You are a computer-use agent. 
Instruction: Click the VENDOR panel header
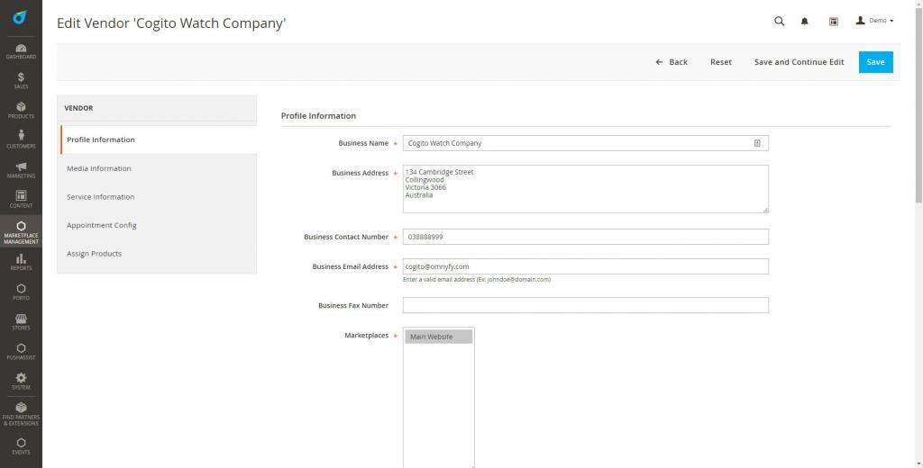157,108
